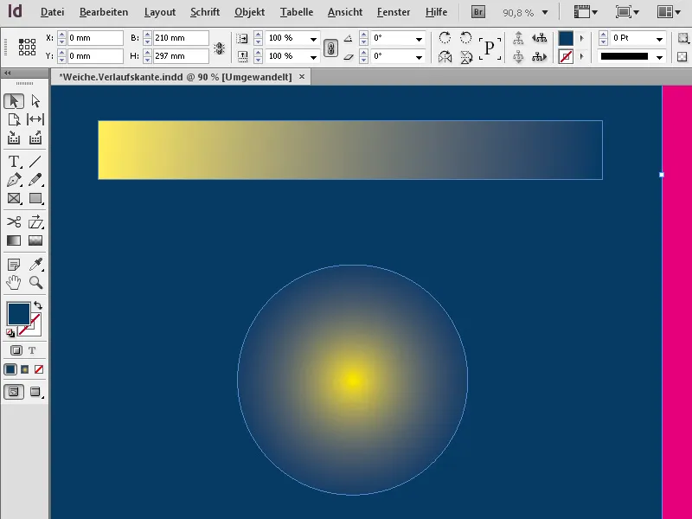Select the Rectangle Frame tool
The width and height of the screenshot is (692, 519).
tap(14, 199)
